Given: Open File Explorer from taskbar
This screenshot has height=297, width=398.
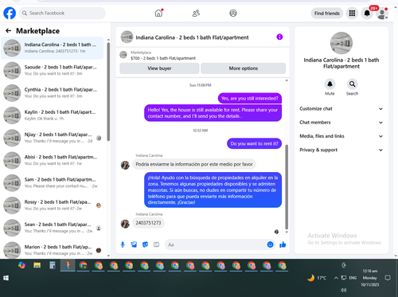Looking at the screenshot, I should point(37,265).
